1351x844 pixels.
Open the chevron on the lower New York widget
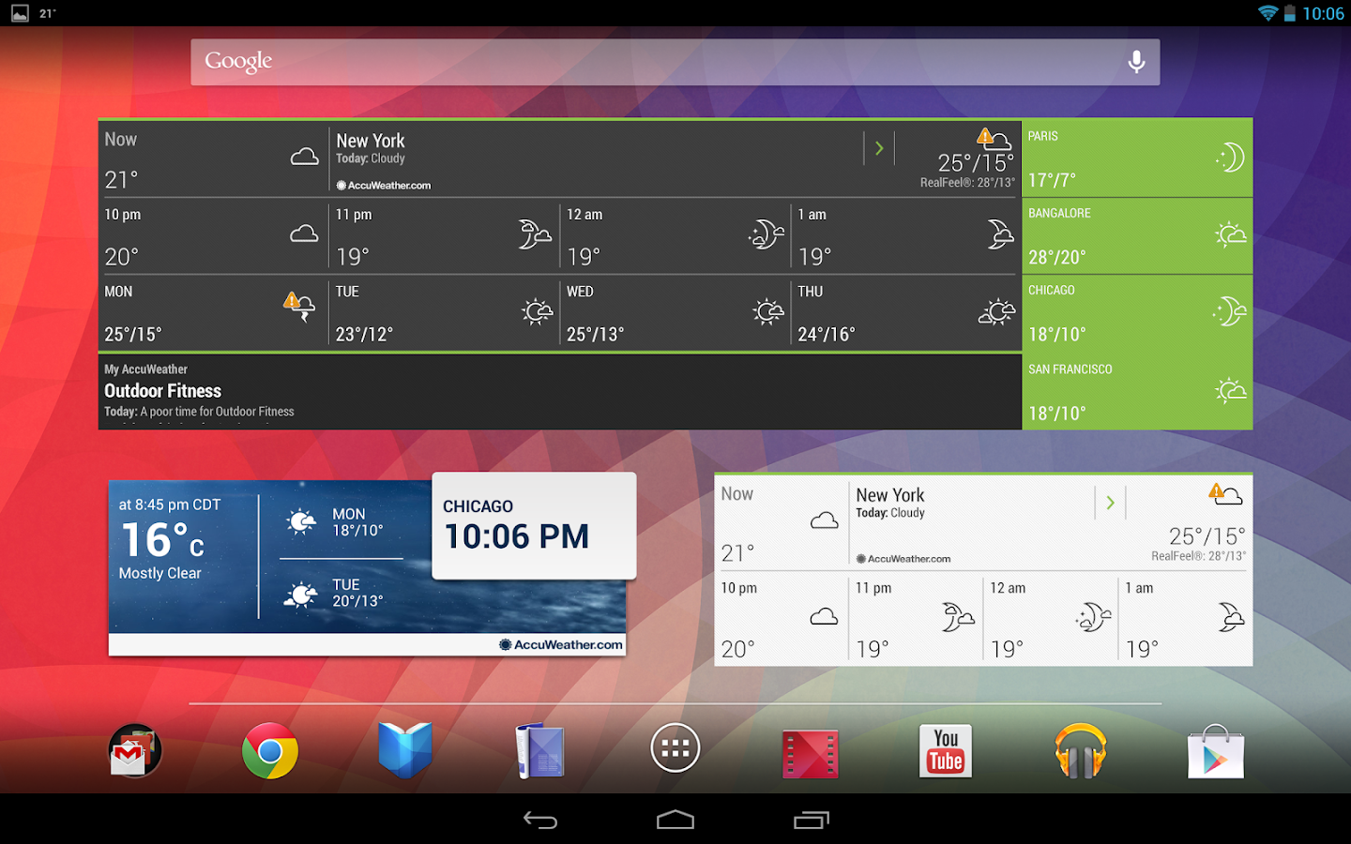(x=1110, y=502)
